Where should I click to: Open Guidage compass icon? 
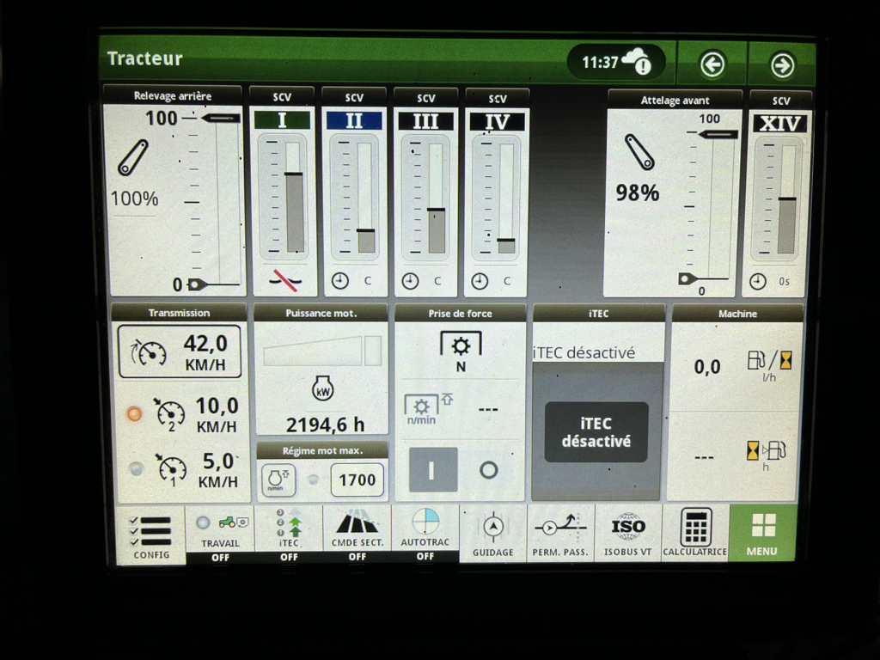(492, 533)
